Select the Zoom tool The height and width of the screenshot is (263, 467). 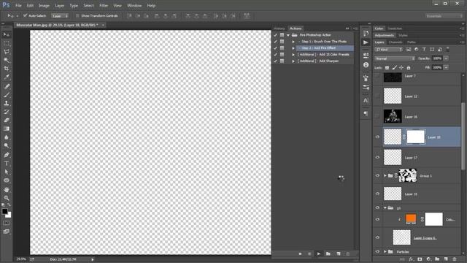coord(7,198)
